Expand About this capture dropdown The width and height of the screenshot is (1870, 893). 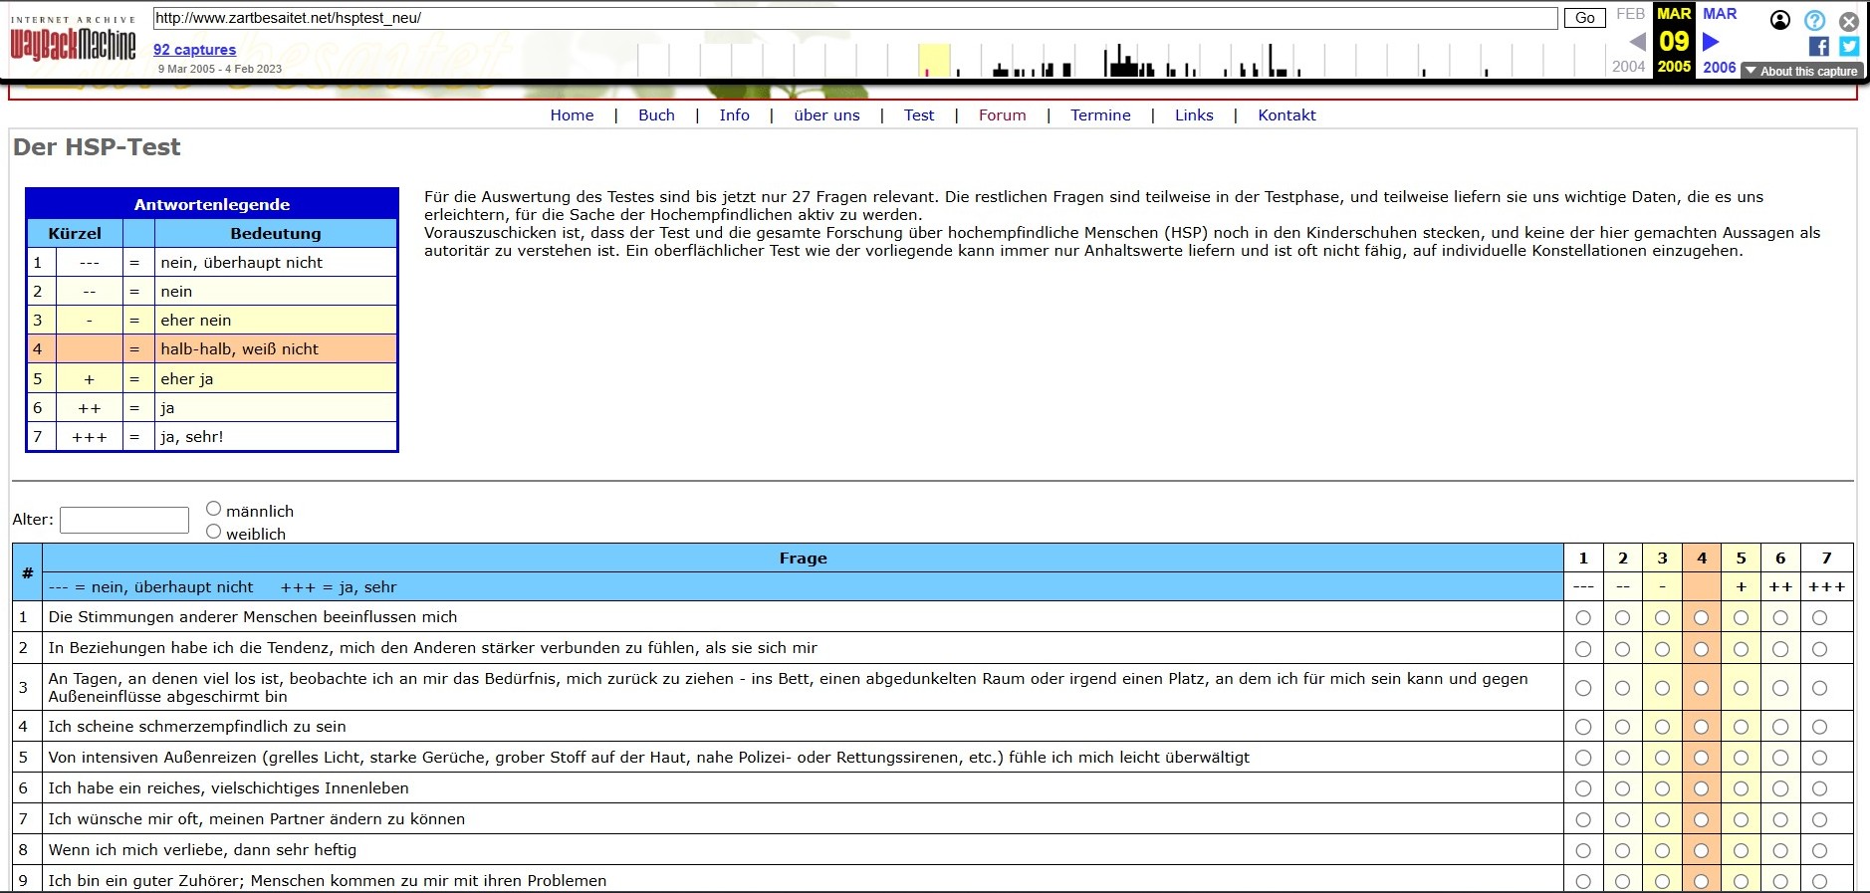pos(1801,71)
